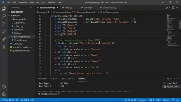Click the errors and warnings status indicator

tap(25, 100)
